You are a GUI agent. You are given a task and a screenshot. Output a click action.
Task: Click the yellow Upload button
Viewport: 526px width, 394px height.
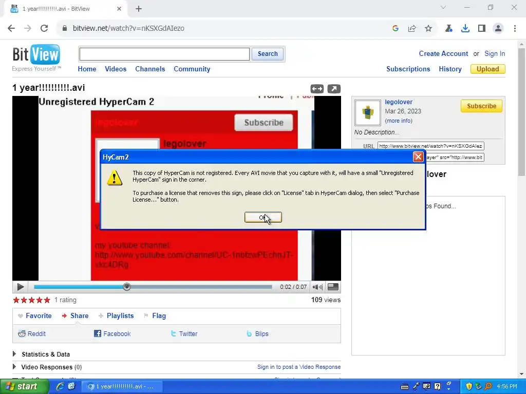click(488, 69)
